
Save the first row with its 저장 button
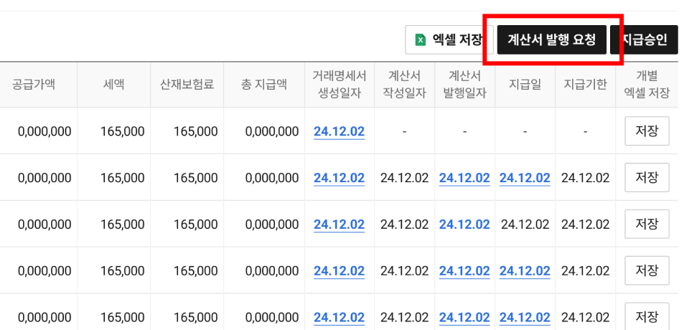(647, 131)
